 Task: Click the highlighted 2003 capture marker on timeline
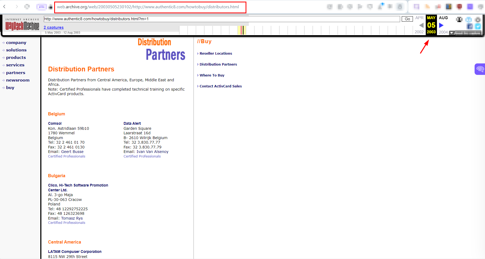coord(242,30)
